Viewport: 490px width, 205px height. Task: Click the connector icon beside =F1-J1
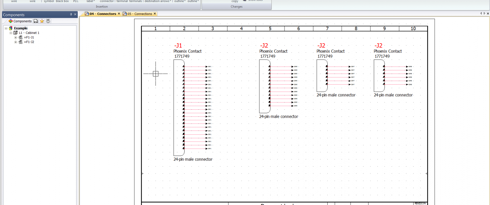20,37
